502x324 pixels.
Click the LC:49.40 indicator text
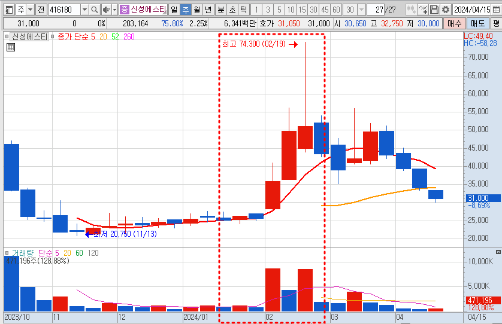(478, 36)
